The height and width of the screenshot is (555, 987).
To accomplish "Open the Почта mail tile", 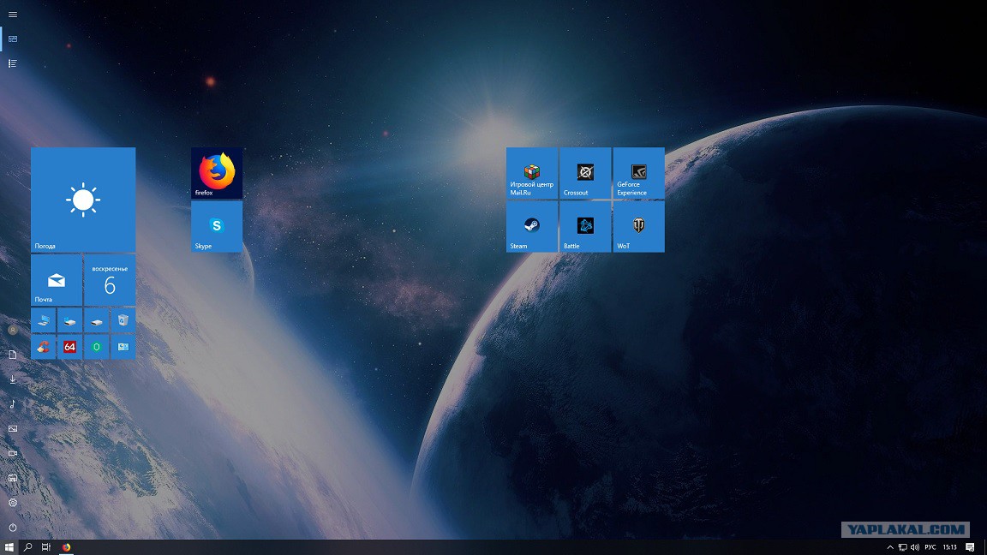I will pos(56,280).
